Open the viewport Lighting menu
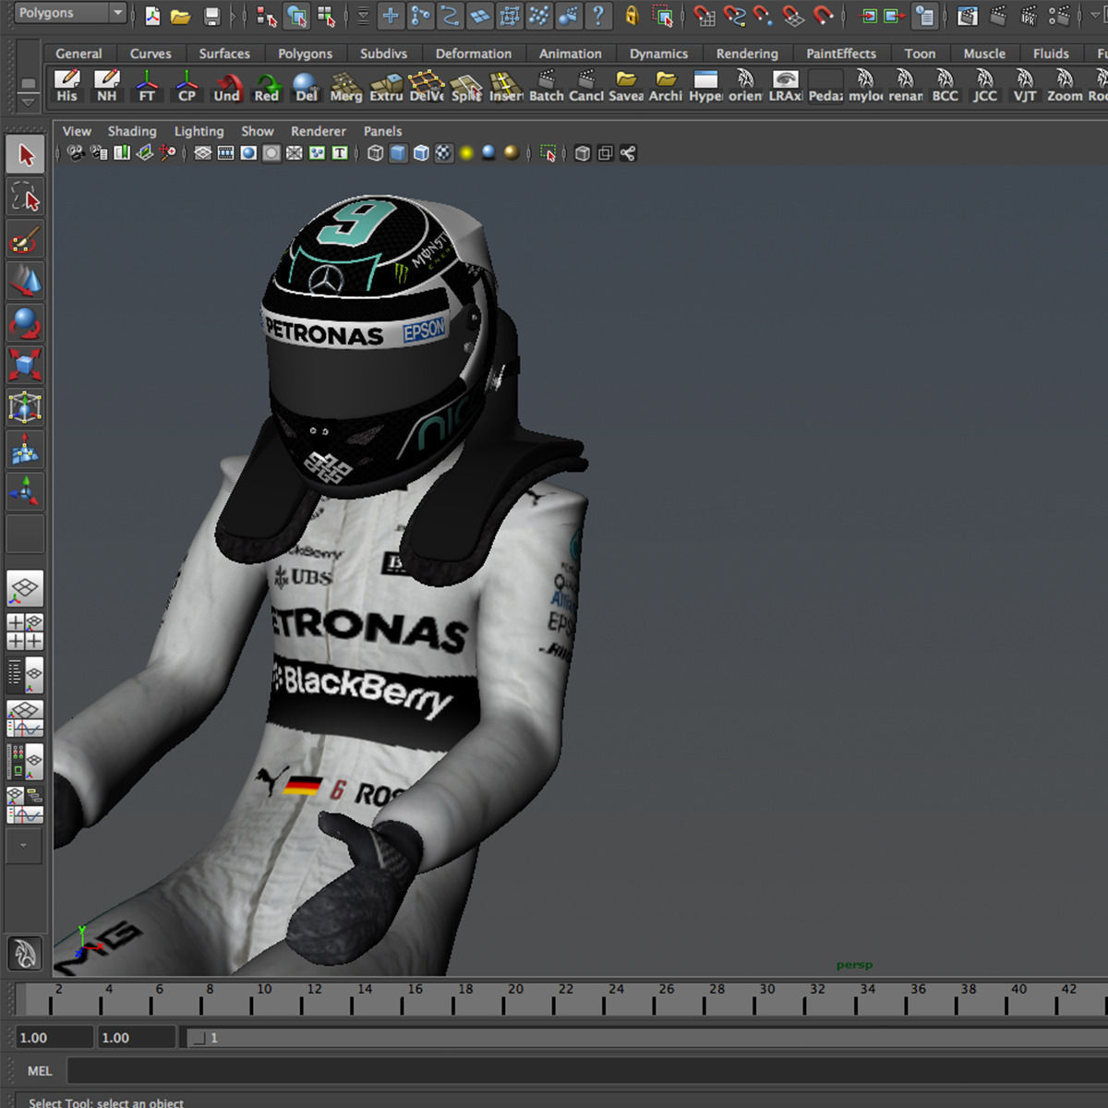The width and height of the screenshot is (1108, 1108). click(199, 131)
